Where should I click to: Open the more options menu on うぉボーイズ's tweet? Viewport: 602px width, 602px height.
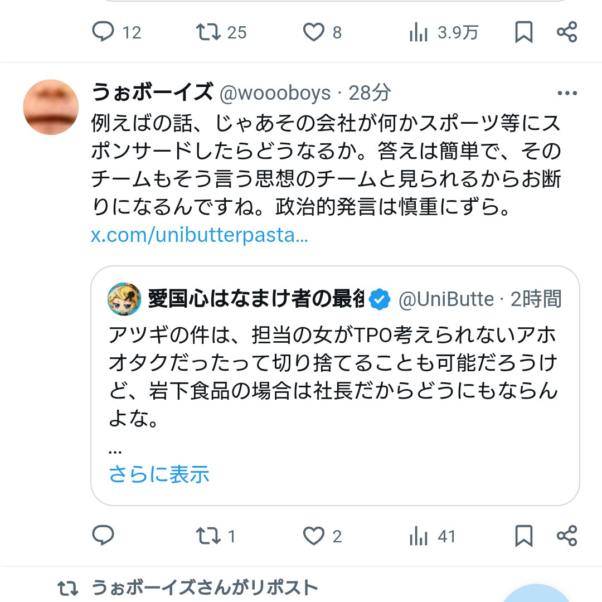click(x=568, y=92)
